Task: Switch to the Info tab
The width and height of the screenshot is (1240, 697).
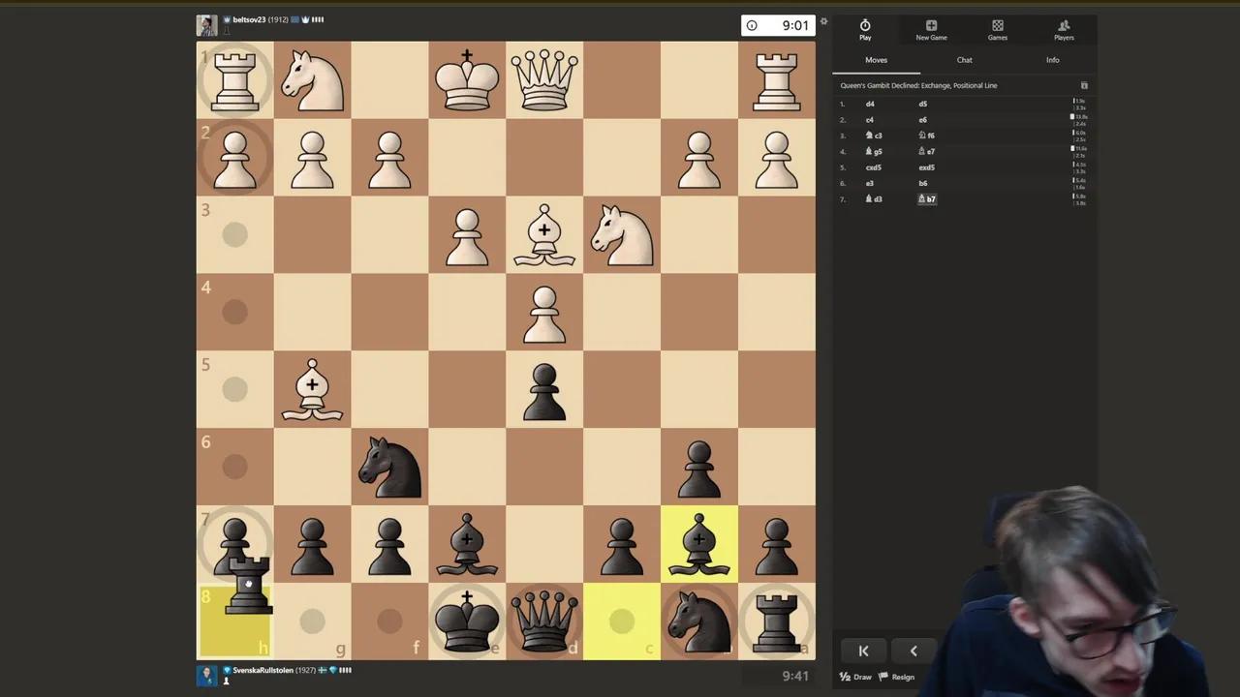Action: [x=1053, y=59]
